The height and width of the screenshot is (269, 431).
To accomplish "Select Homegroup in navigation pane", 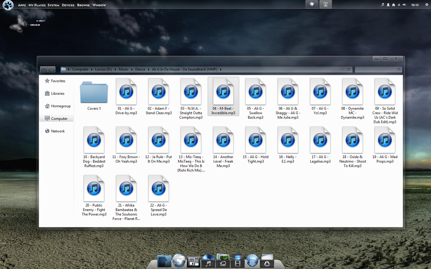I will pyautogui.click(x=57, y=106).
